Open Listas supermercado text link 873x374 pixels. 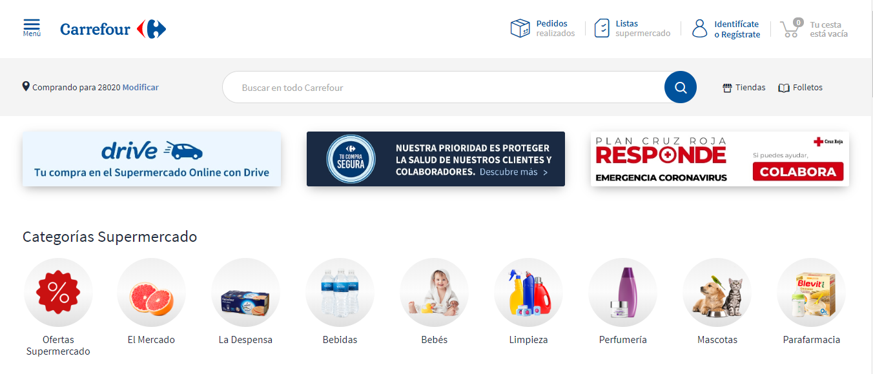642,28
